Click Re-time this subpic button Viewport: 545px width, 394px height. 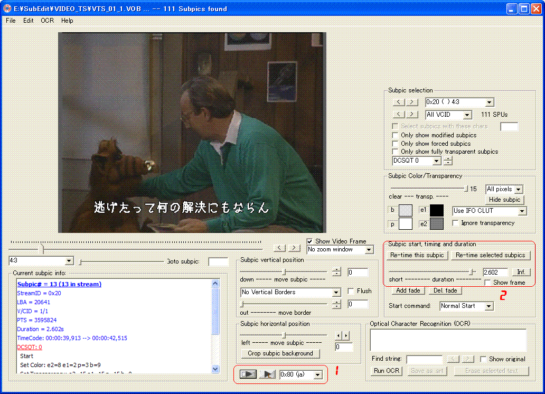point(417,255)
